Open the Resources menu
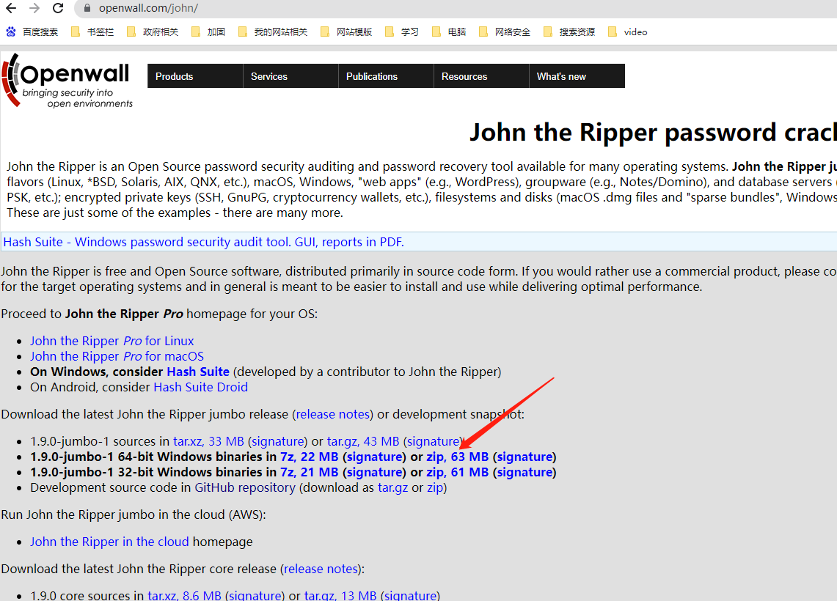Image resolution: width=837 pixels, height=601 pixels. pyautogui.click(x=481, y=76)
